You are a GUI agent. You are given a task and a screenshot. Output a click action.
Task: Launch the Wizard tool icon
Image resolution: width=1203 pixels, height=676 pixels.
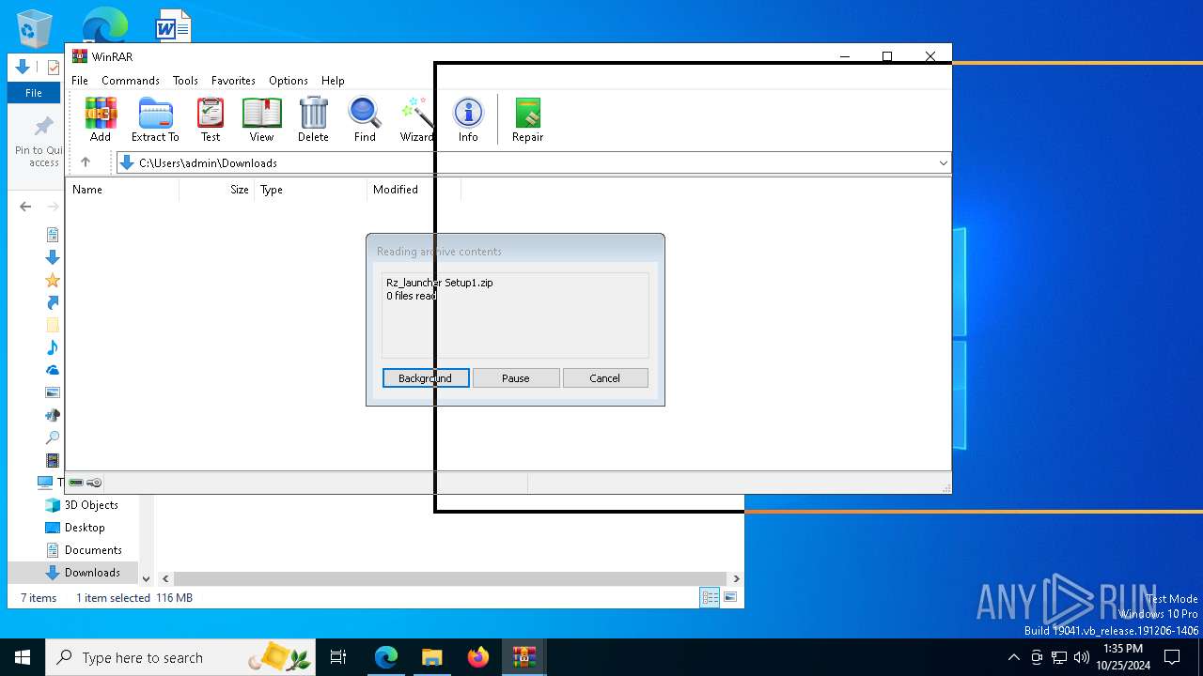click(x=416, y=119)
